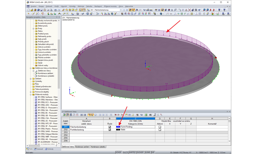This screenshot has height=154, width=257.
Task: Click the navigator vertical scrollbar thumb
Action: coord(59,64)
